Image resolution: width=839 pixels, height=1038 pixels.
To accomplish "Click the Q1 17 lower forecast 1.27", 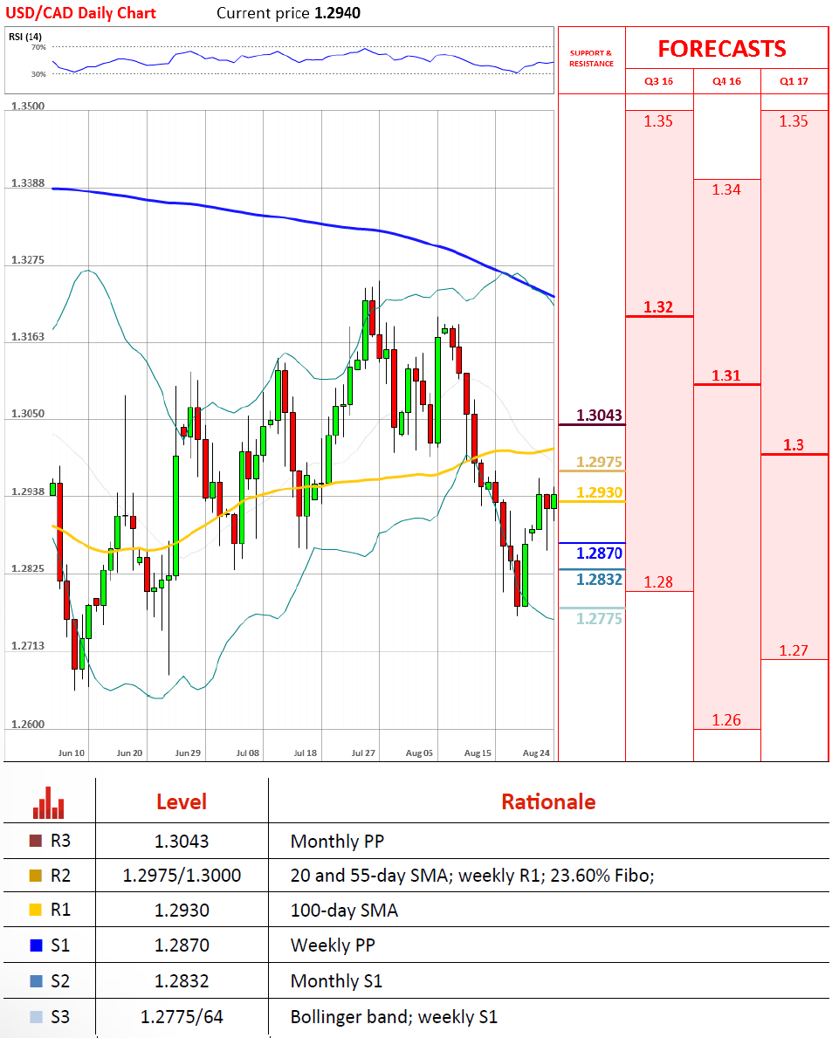I will tap(794, 650).
